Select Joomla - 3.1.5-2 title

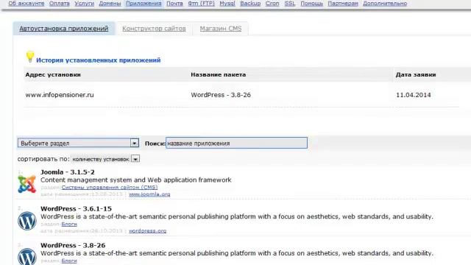click(x=68, y=172)
